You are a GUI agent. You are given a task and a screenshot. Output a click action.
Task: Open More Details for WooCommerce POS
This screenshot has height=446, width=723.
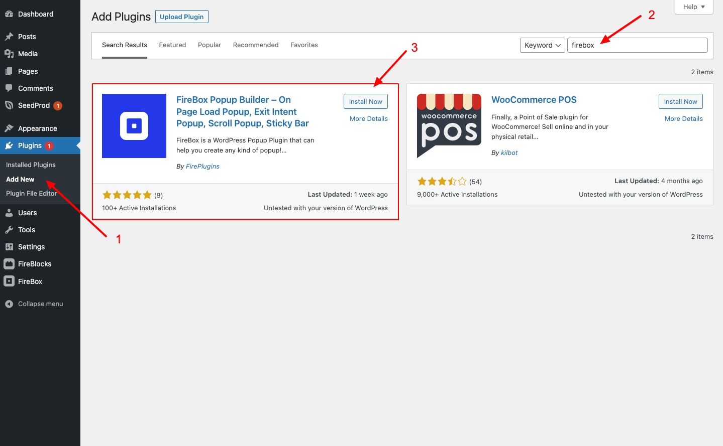coord(683,118)
